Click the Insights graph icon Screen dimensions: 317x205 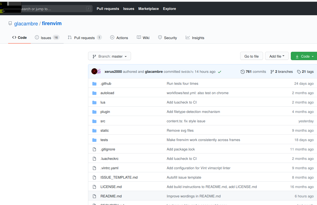[188, 37]
